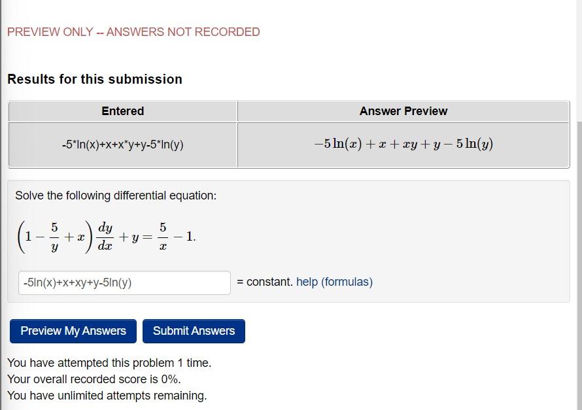582x410 pixels.
Task: Click the attempted problem count text
Action: [109, 363]
